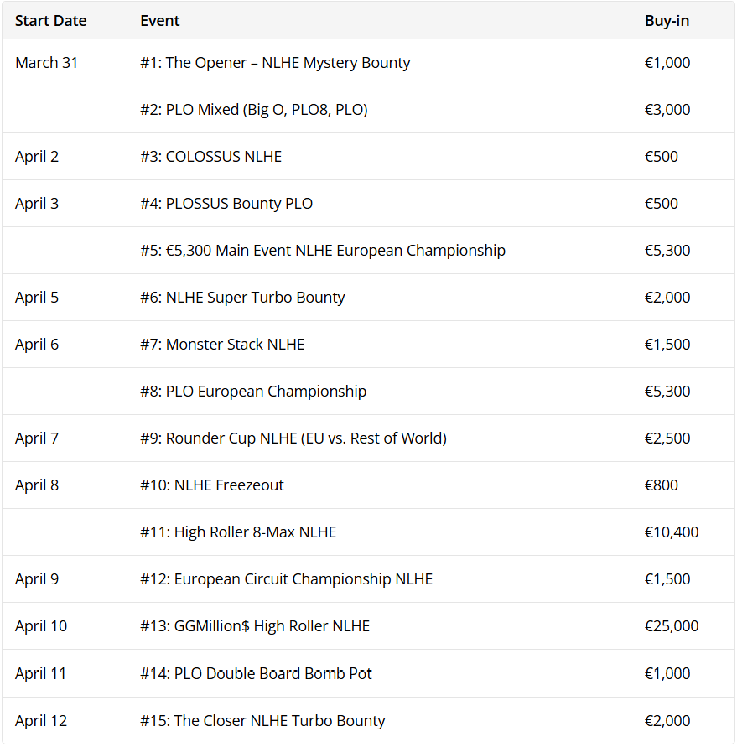Click the €25,000 buy-in amount

pyautogui.click(x=671, y=626)
